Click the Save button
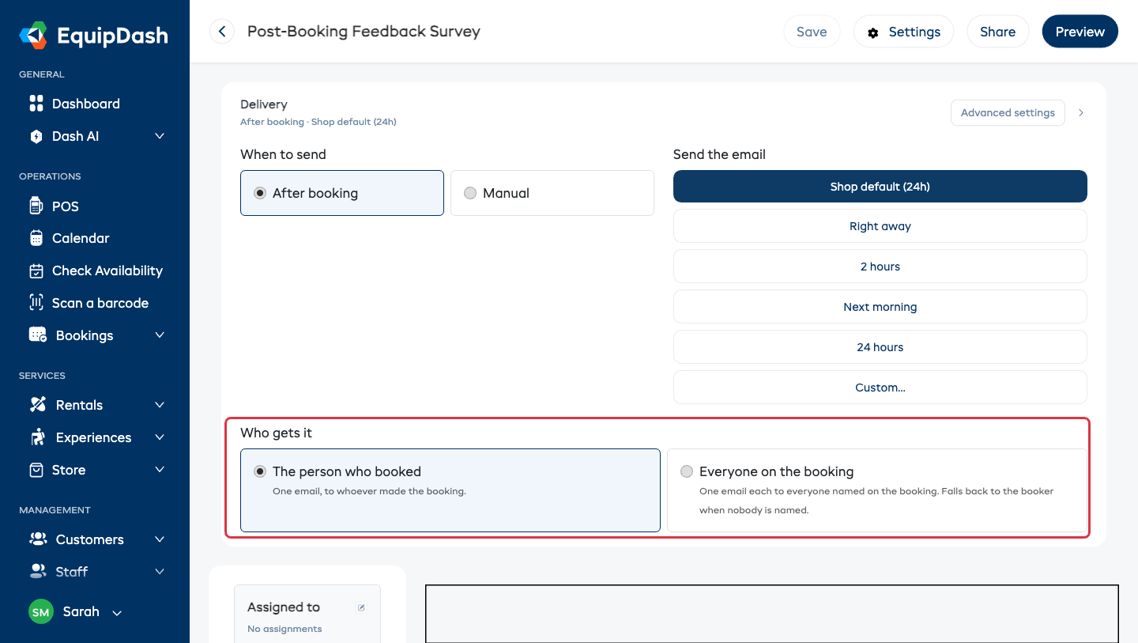 pos(812,32)
